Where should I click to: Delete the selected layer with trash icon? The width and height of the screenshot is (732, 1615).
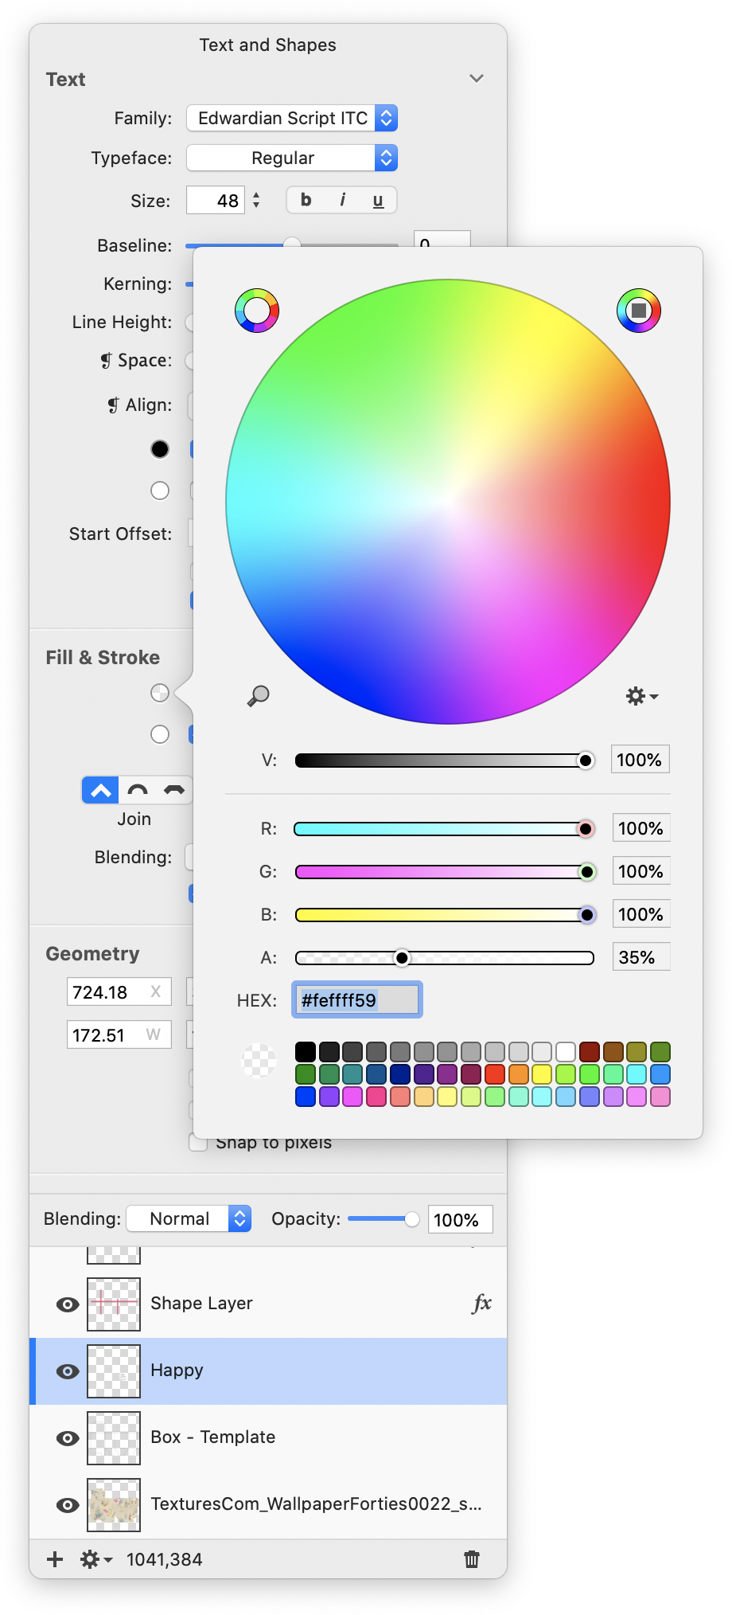(472, 1558)
